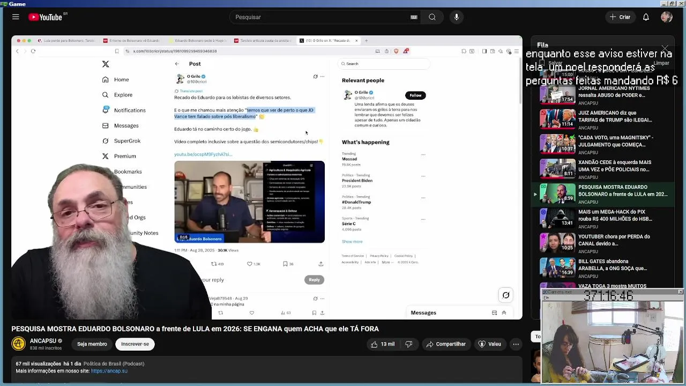Image resolution: width=686 pixels, height=386 pixels.
Task: Dislike the video with thumbs-down
Action: click(x=409, y=344)
